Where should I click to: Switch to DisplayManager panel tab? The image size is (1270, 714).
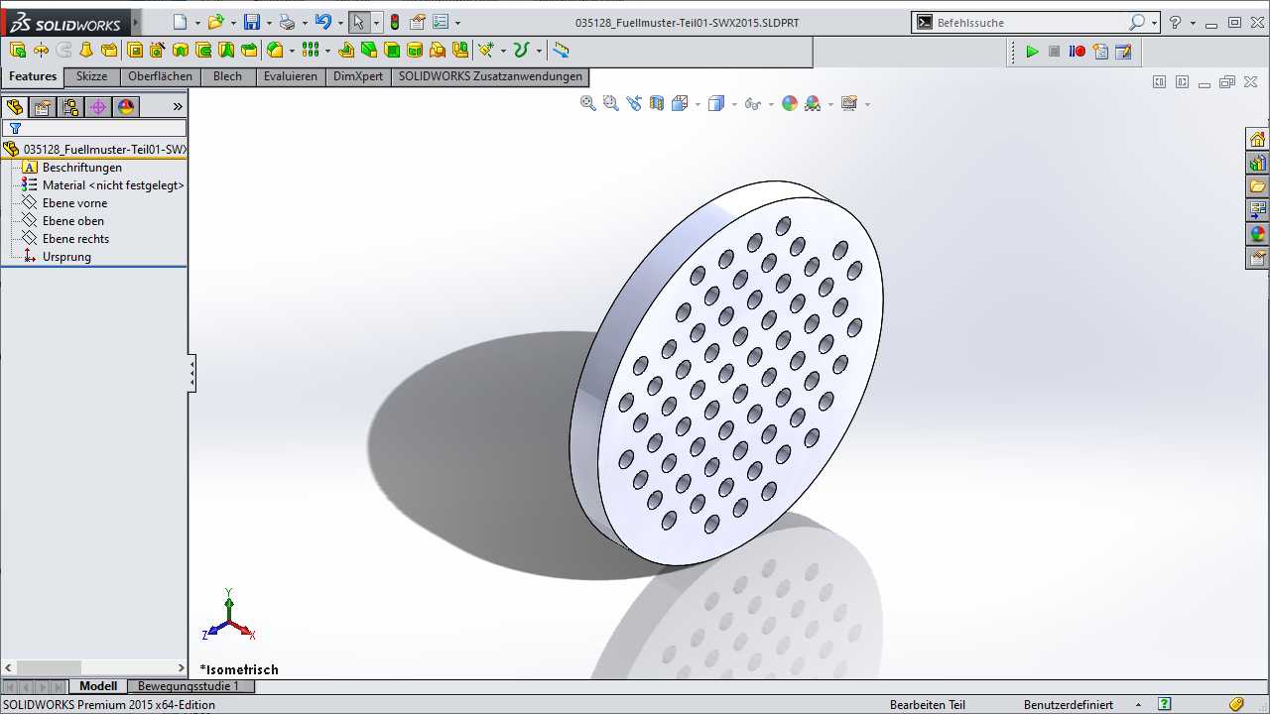click(x=125, y=107)
